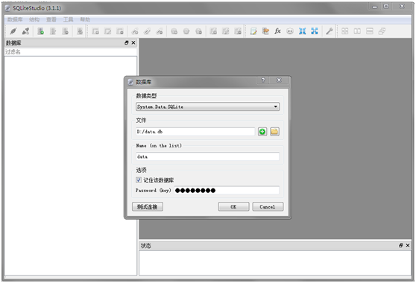Click the connect to database toolbar icon
This screenshot has height=283, width=416.
(x=13, y=31)
